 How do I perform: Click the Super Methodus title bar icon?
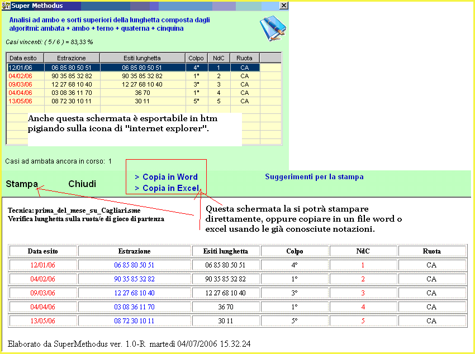6,6
